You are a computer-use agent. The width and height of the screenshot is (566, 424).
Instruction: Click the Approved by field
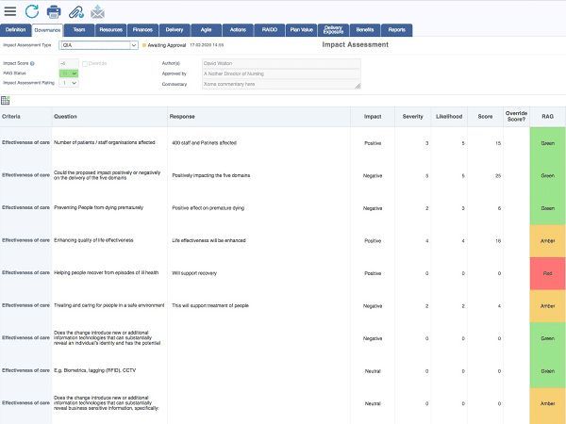281,73
